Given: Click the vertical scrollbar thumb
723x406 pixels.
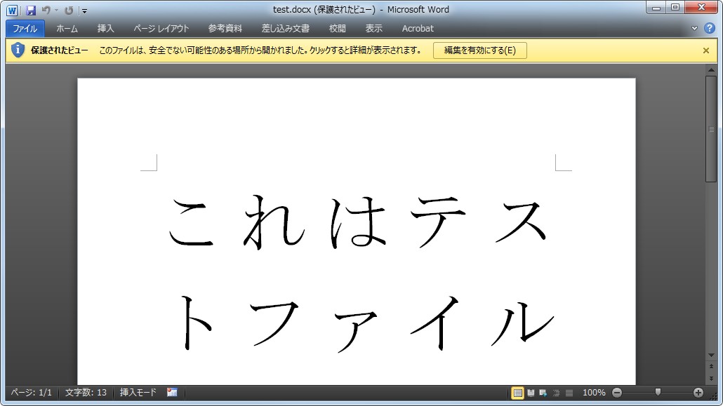Looking at the screenshot, I should pos(711,130).
